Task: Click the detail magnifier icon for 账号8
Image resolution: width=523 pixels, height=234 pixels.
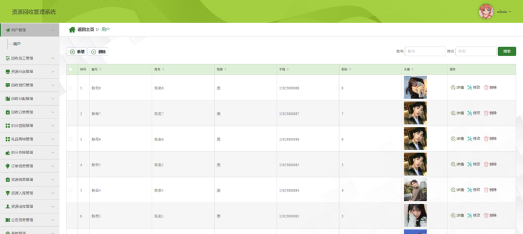Action: pyautogui.click(x=453, y=88)
